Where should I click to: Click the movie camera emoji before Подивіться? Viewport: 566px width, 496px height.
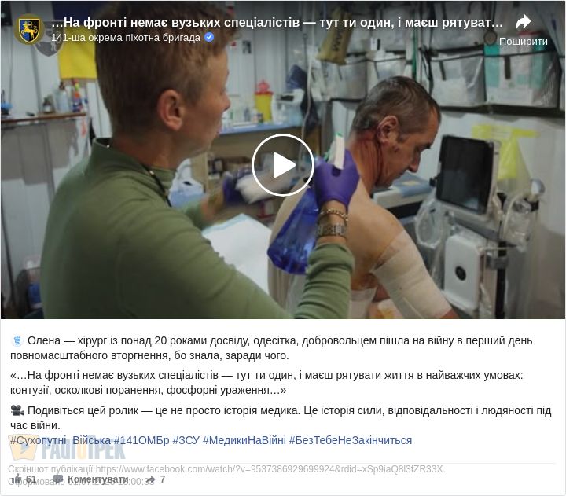17,410
